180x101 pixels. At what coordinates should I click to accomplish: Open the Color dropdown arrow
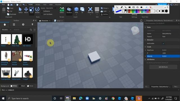[x=97, y=15]
